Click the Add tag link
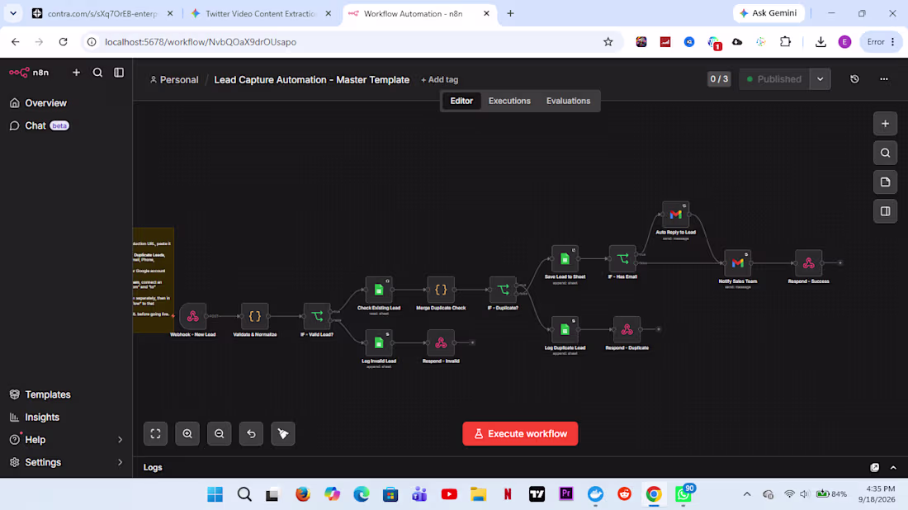 (439, 80)
